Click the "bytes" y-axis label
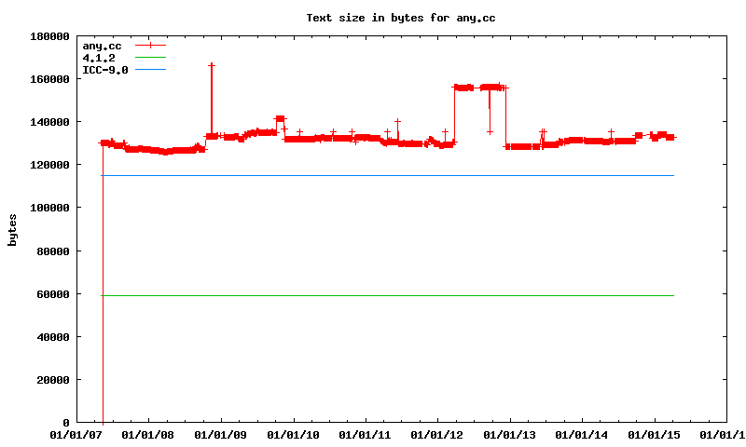Screen dimensions: 746x447 click(x=13, y=229)
